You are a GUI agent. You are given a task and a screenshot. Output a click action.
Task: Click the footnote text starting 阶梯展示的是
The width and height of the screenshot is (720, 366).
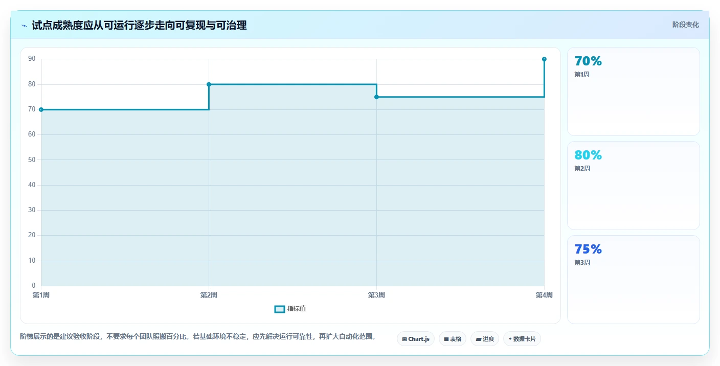point(199,337)
